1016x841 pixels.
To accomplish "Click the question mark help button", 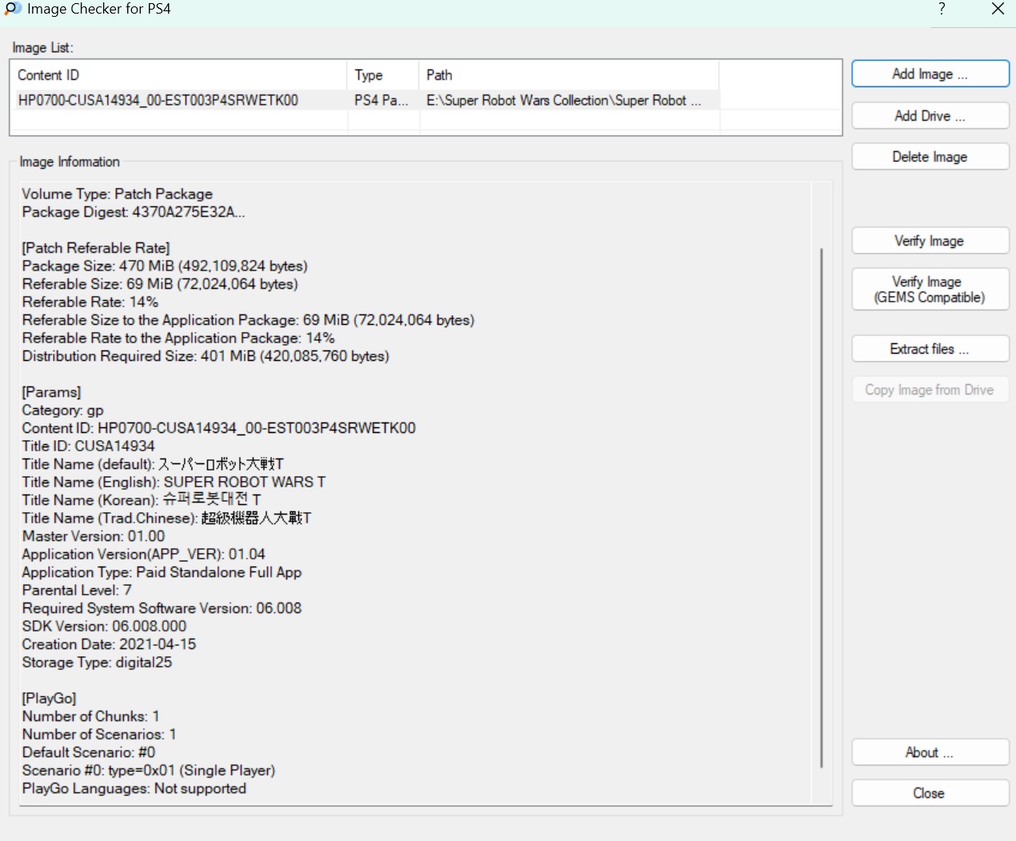I will click(x=942, y=9).
